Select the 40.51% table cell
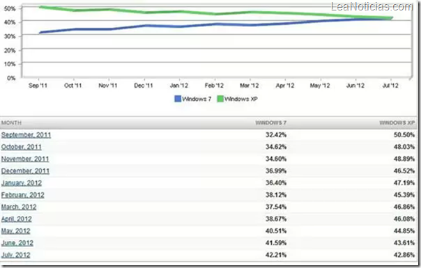 point(276,231)
